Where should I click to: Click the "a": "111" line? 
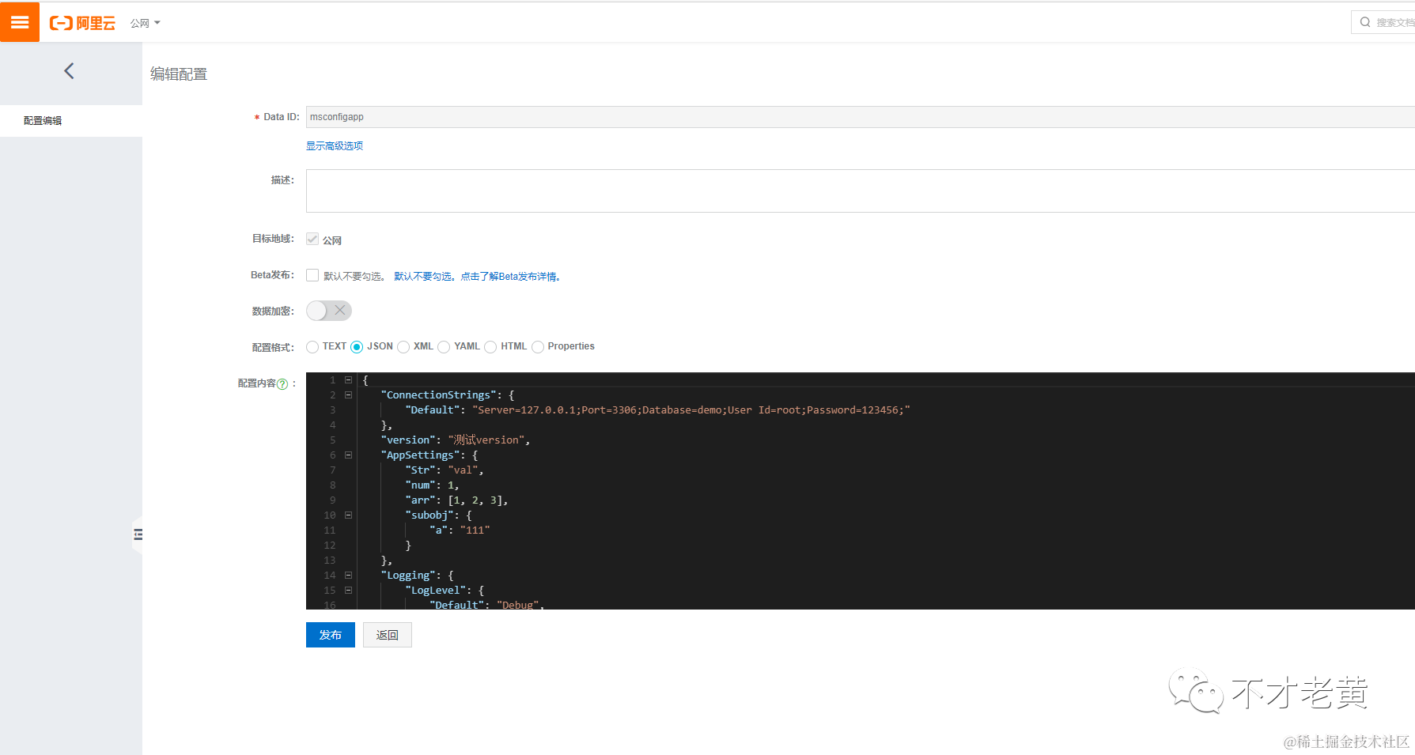(460, 530)
